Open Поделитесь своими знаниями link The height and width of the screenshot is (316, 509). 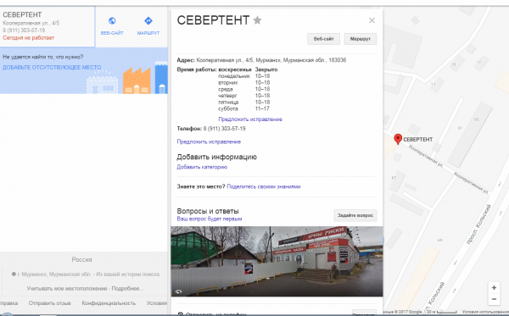point(264,186)
